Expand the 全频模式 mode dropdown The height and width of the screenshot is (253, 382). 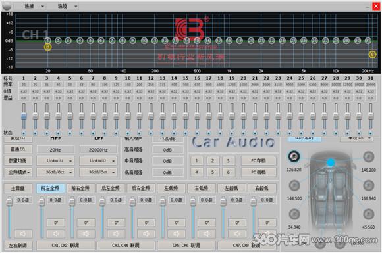(18, 172)
